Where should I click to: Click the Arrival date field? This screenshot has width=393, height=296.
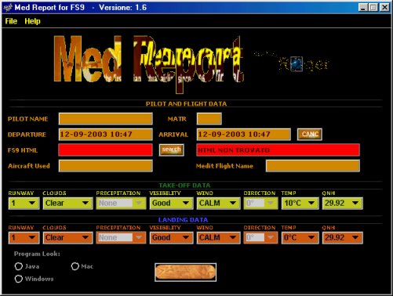point(244,135)
